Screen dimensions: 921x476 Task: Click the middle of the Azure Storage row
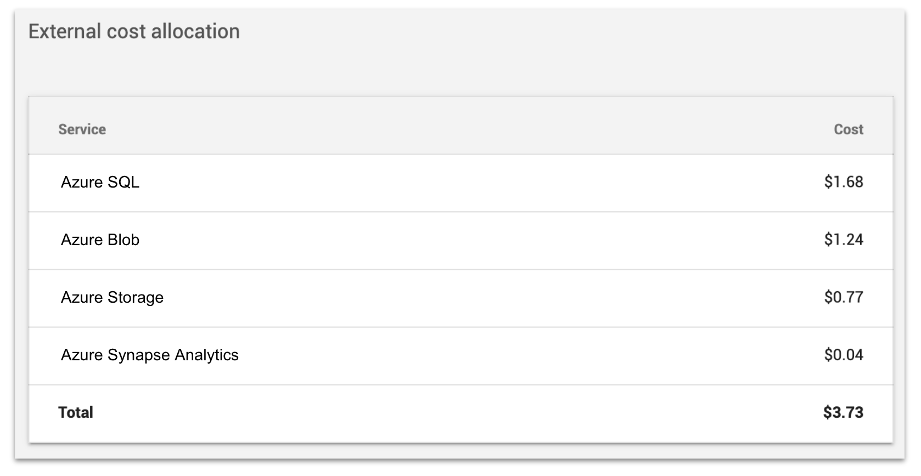pyautogui.click(x=461, y=298)
